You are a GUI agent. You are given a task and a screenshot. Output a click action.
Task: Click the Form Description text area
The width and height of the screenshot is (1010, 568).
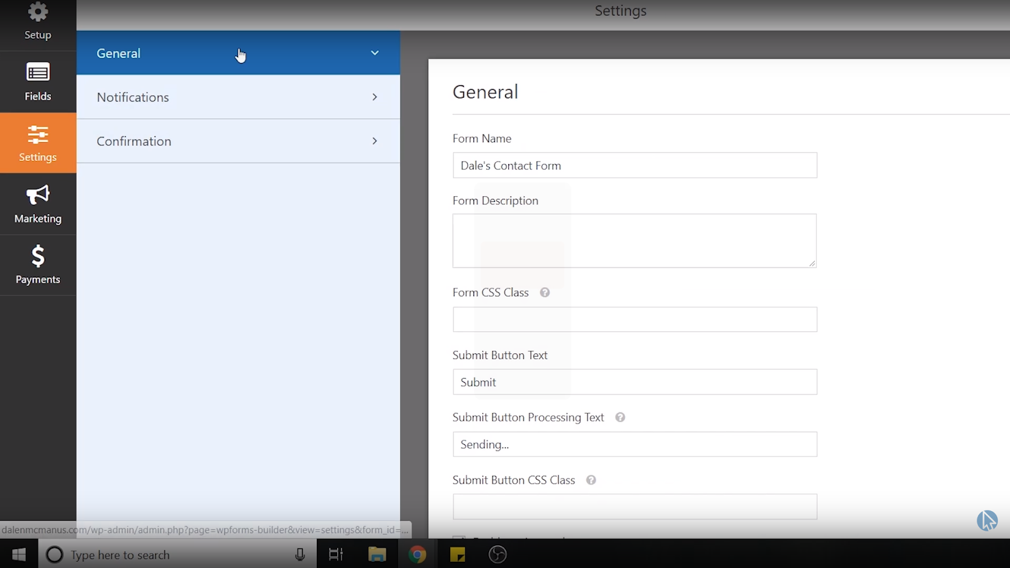pos(634,241)
